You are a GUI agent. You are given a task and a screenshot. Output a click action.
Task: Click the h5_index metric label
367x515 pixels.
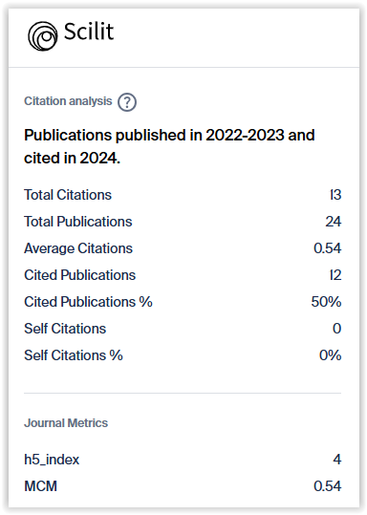(52, 460)
